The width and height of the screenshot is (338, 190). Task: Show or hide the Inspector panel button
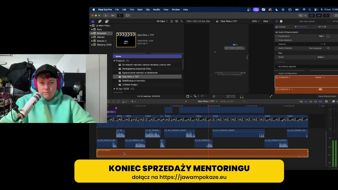(326, 16)
